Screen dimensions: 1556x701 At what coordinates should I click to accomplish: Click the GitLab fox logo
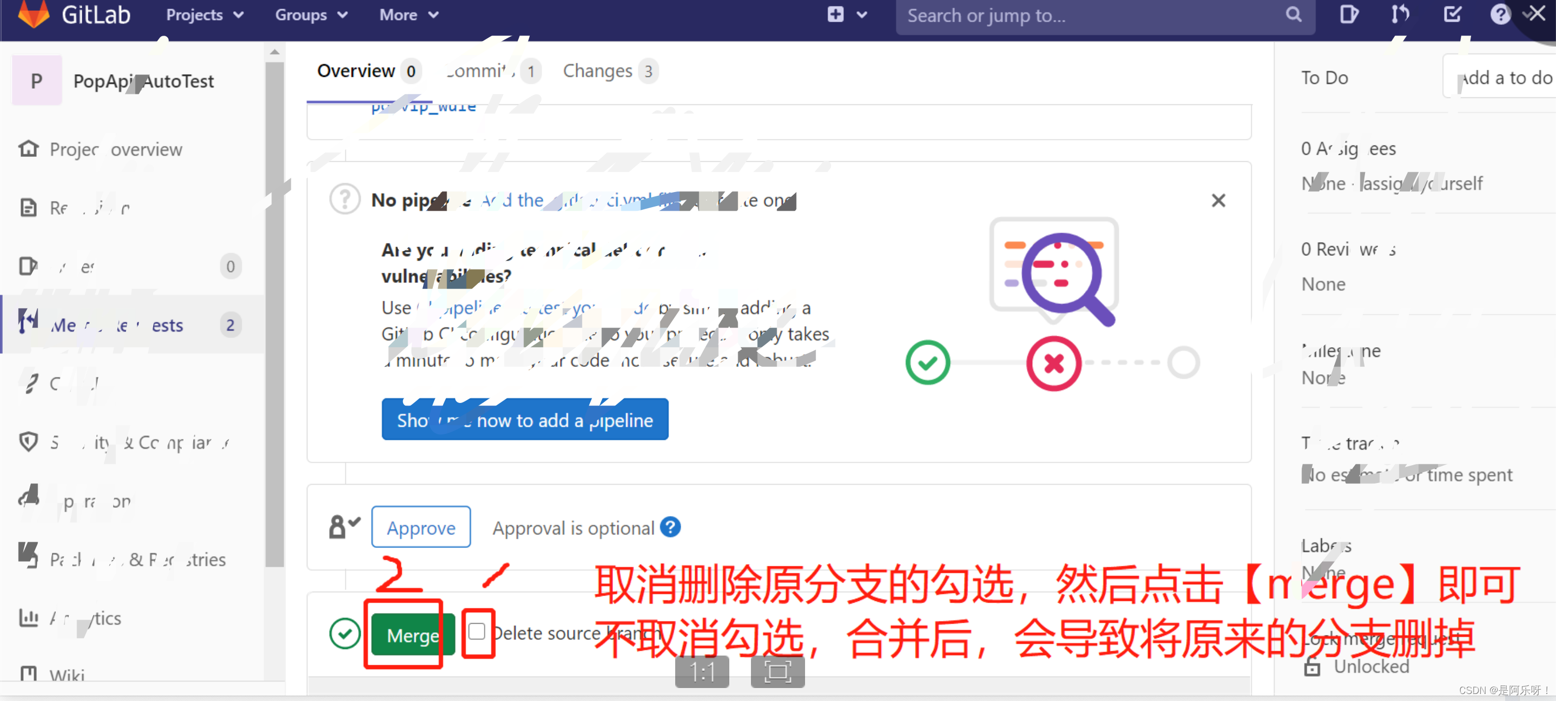[x=33, y=14]
